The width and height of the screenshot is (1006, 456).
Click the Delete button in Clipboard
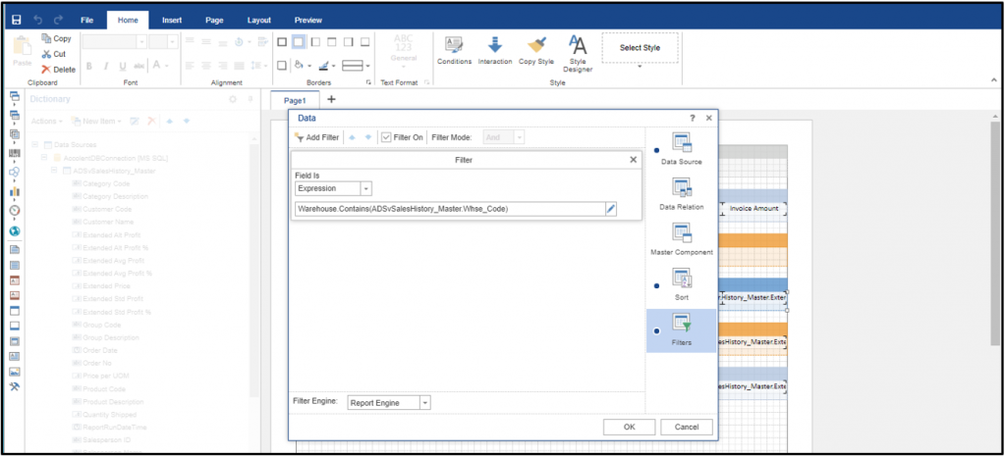pyautogui.click(x=58, y=70)
